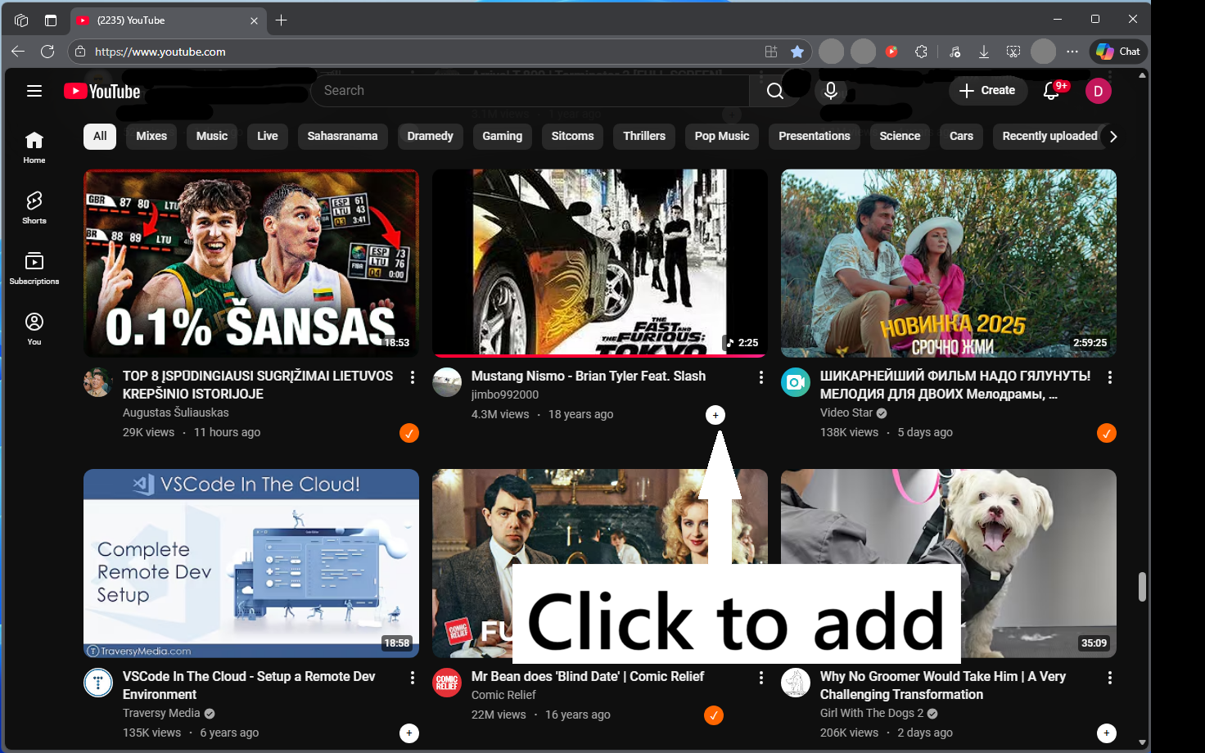The width and height of the screenshot is (1205, 753).
Task: Select the Mixes filter chip
Action: click(151, 137)
